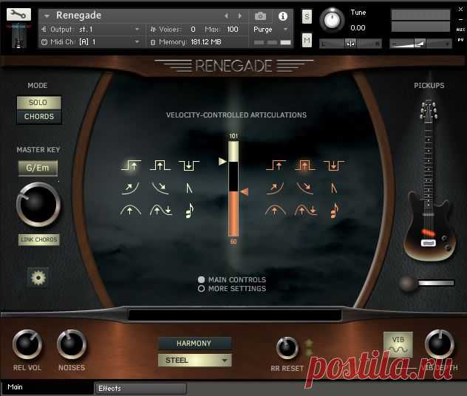Expand the Renegade instrument name menu arrow
Screen dimensions: 467x396
47,16
